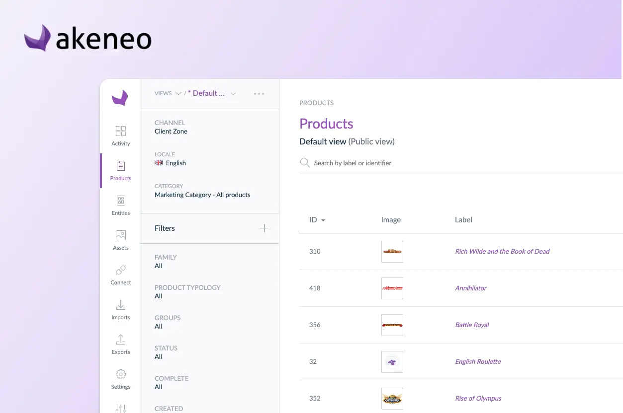The width and height of the screenshot is (623, 413).
Task: Open the Imports sidebar icon
Action: click(x=121, y=305)
